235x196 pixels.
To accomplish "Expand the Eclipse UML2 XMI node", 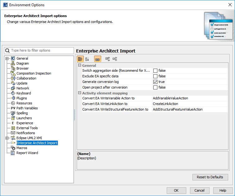I will coord(7,138).
